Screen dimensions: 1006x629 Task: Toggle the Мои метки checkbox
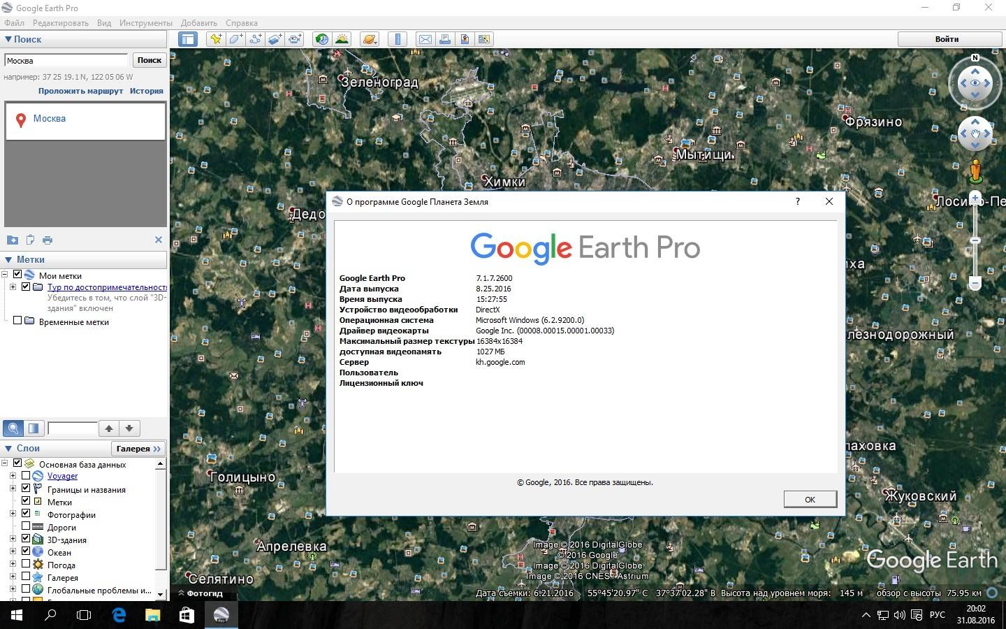tap(17, 275)
